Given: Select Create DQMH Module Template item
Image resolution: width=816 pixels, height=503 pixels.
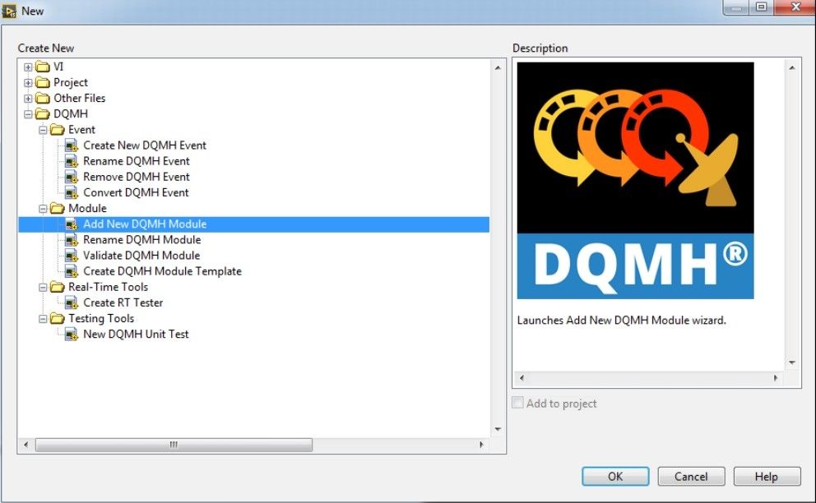Looking at the screenshot, I should point(162,271).
